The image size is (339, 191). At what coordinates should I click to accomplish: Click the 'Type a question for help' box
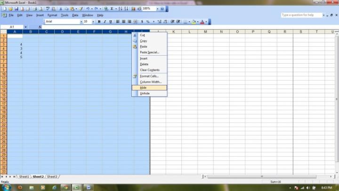tap(301, 15)
